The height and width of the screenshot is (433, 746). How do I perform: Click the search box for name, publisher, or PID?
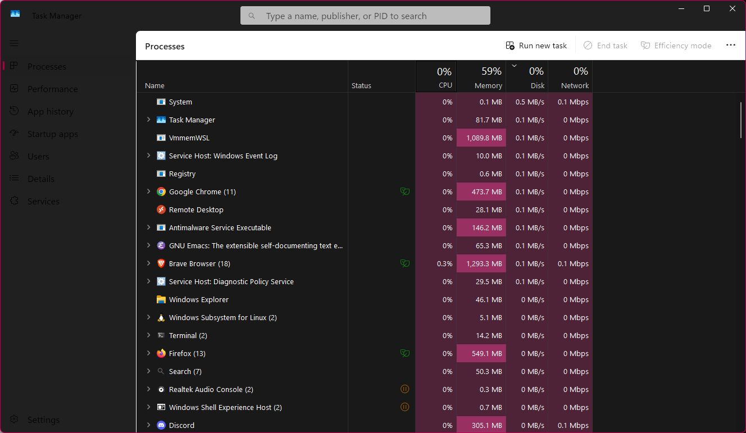click(365, 16)
